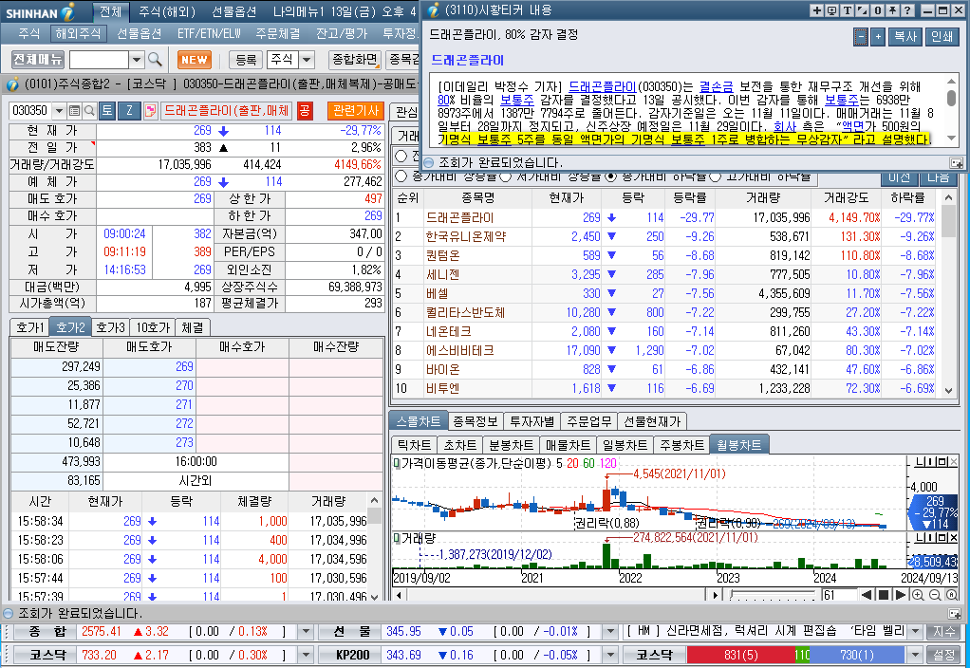Click the 복사 copy button in the news window
Viewport: 970px width, 668px height.
[905, 36]
